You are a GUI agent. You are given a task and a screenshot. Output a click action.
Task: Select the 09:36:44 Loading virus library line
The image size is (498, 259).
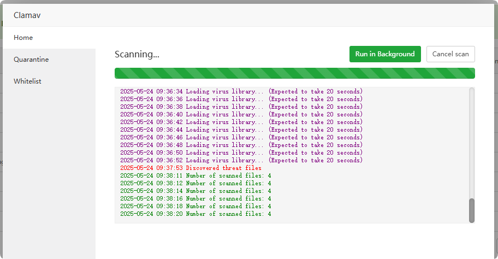click(241, 129)
